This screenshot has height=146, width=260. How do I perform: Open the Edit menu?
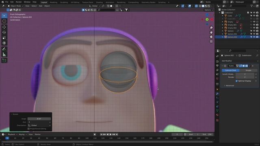pyautogui.click(x=12, y=2)
